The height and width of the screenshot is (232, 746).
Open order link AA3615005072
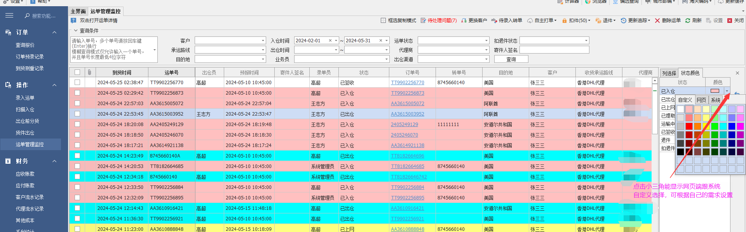click(407, 104)
